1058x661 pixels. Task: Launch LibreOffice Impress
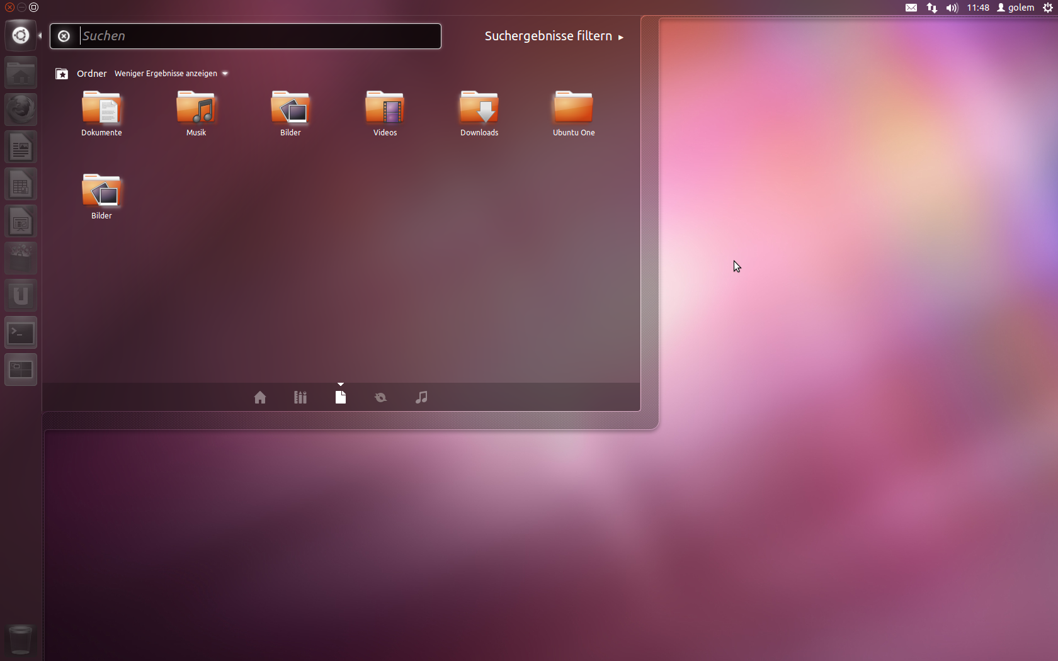tap(20, 221)
